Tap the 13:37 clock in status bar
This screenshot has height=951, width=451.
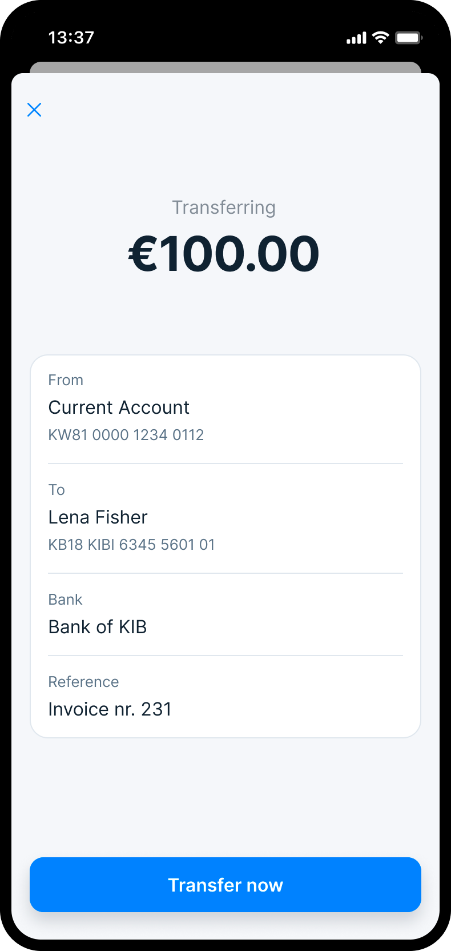[71, 38]
